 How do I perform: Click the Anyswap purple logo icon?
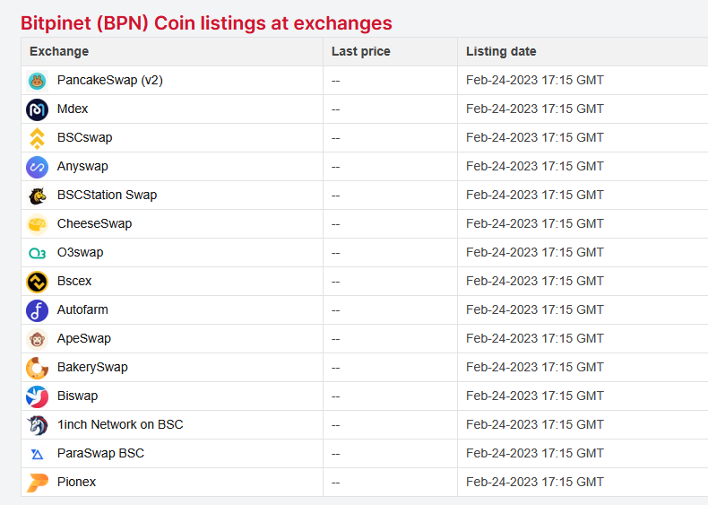tap(37, 167)
